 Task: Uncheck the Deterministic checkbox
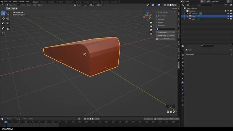(x=157, y=16)
